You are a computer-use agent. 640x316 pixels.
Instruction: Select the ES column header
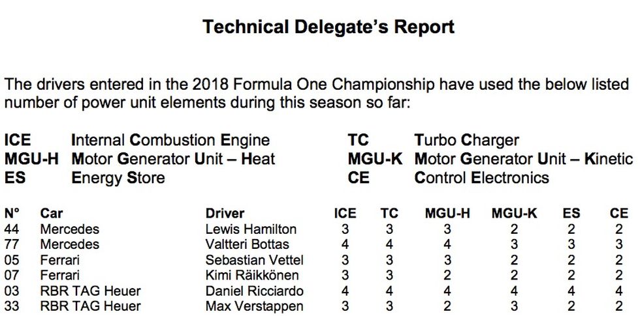[571, 213]
